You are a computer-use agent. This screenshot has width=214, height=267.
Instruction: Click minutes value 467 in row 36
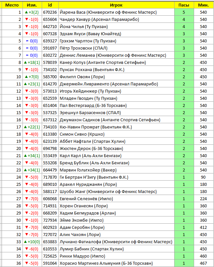point(204,263)
